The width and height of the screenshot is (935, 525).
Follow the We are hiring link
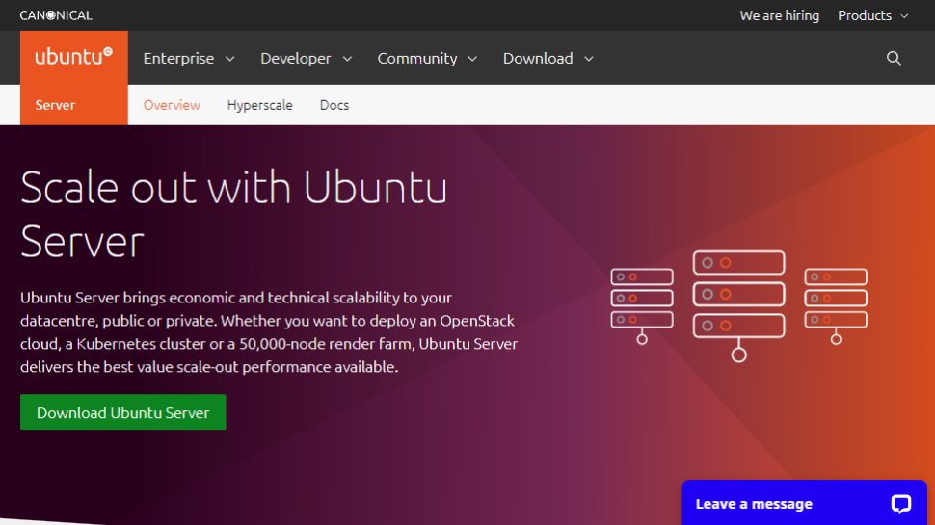click(780, 15)
